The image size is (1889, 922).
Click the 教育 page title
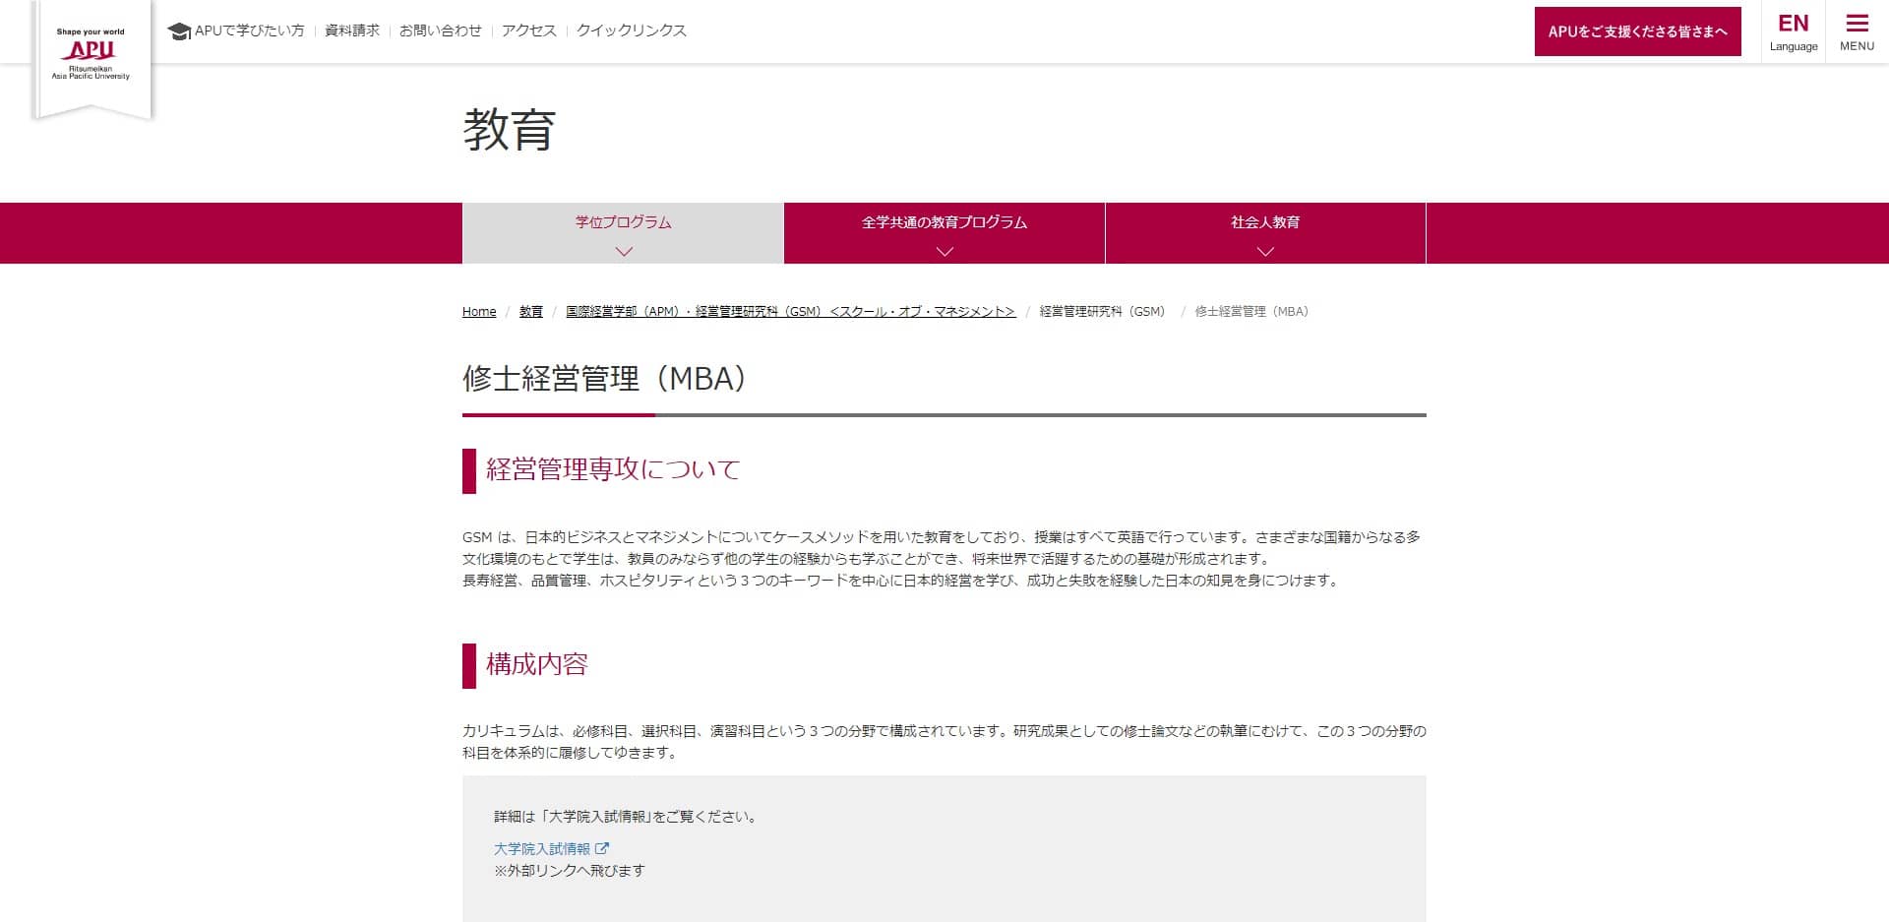[x=510, y=130]
